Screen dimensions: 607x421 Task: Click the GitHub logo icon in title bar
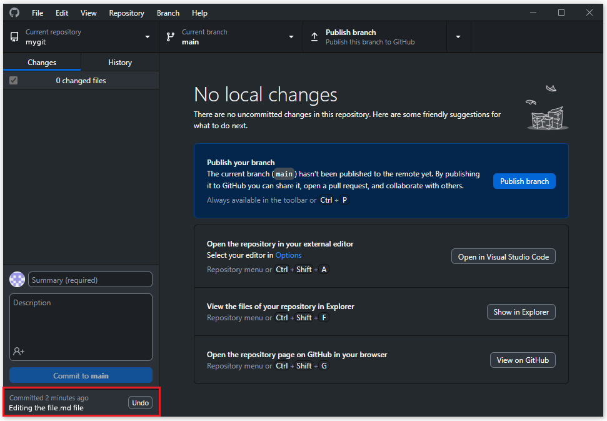14,13
